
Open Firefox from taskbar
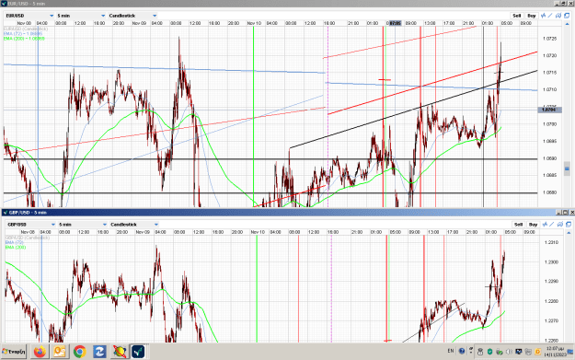coord(40,352)
